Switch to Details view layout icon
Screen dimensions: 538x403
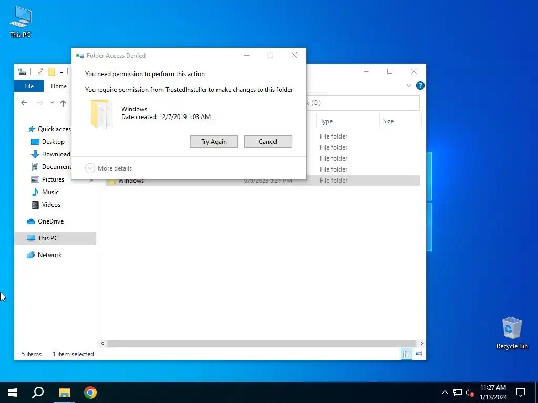click(x=407, y=354)
